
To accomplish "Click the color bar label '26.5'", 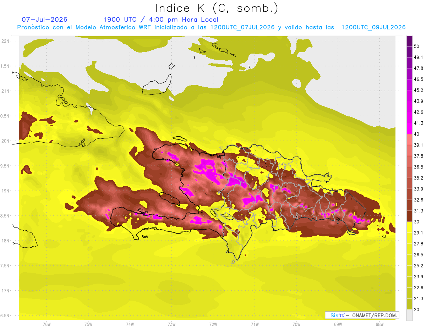I will (x=419, y=255).
